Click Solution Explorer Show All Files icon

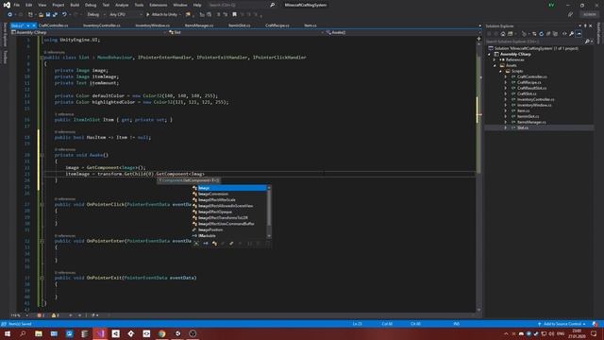(x=555, y=34)
